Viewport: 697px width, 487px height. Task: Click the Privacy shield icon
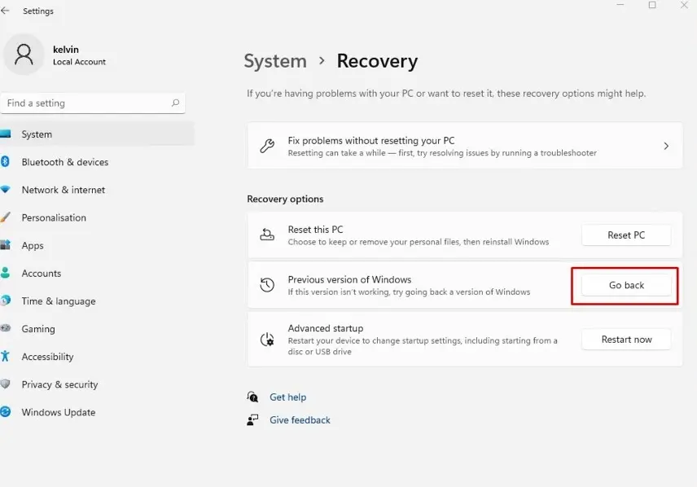5,384
